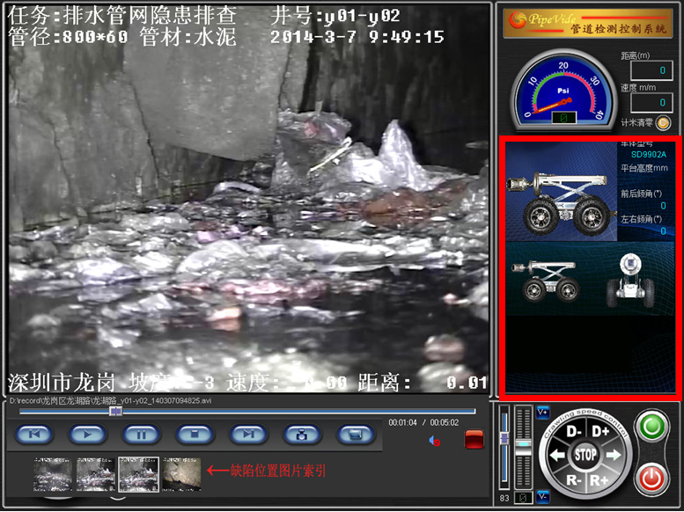
Task: Select the highlighted third defect thumbnail
Action: pyautogui.click(x=139, y=474)
